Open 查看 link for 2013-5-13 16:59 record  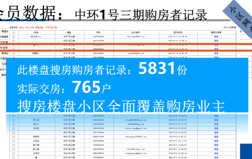pos(216,37)
